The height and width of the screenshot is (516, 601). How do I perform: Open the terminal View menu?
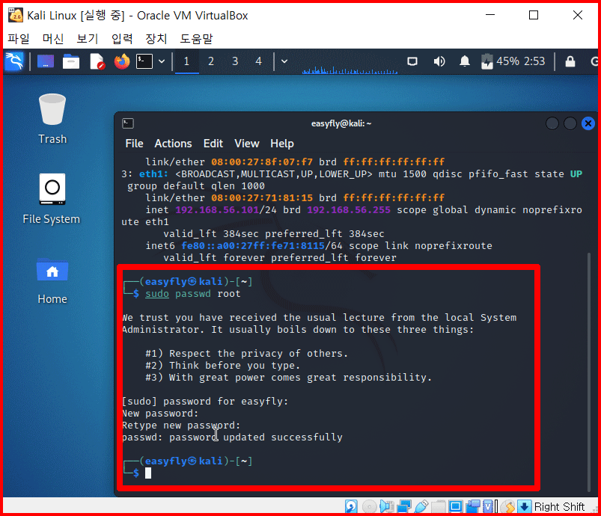pos(247,144)
